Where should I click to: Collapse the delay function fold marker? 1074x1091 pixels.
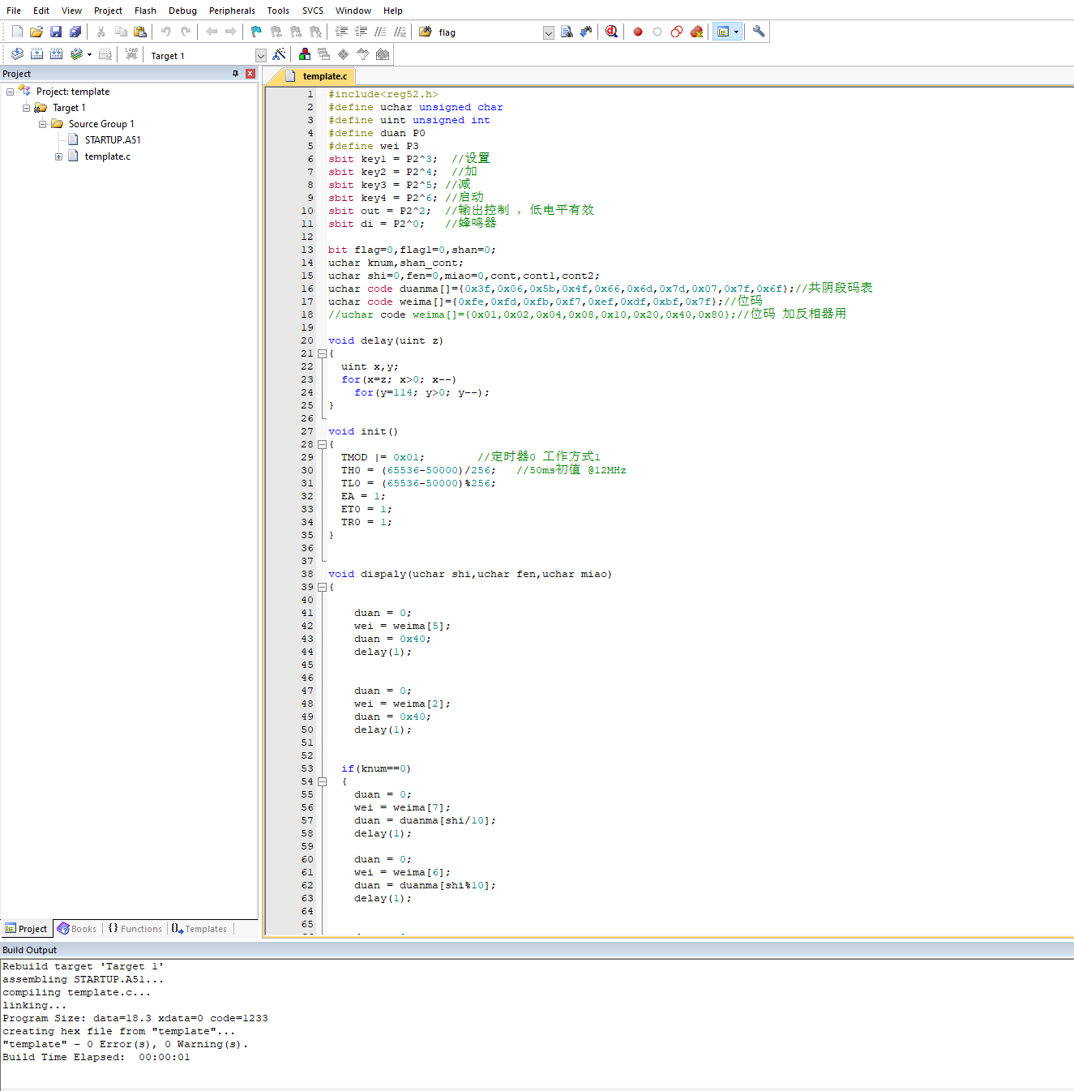click(x=322, y=354)
